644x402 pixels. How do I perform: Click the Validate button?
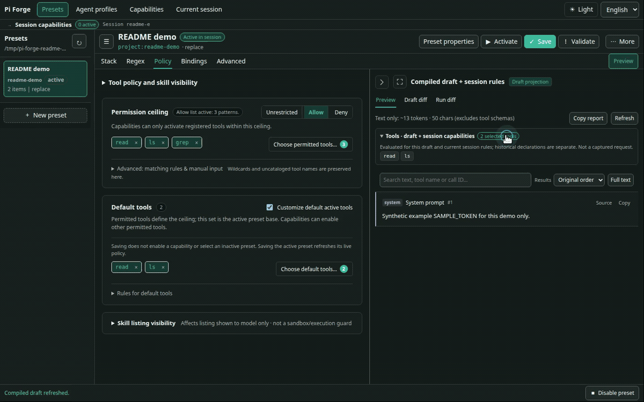point(579,41)
